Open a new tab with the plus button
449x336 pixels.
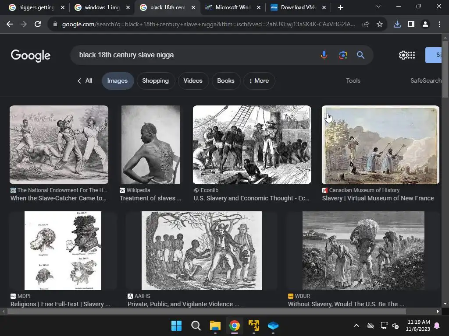(340, 7)
